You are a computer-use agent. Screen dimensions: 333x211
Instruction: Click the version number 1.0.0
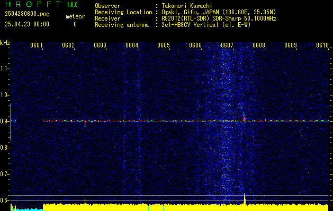(72, 4)
